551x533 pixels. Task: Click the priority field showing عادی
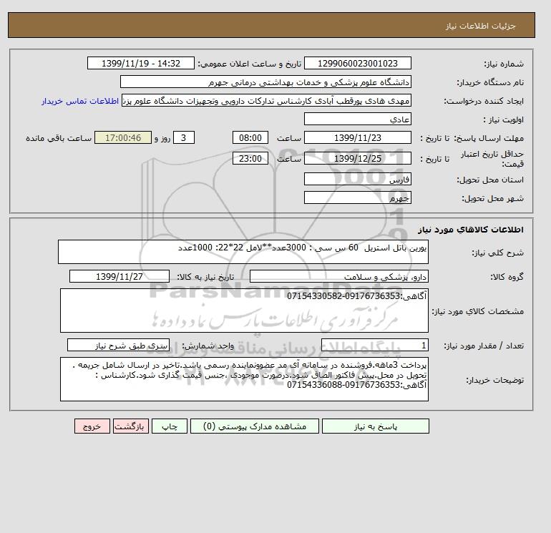point(357,119)
